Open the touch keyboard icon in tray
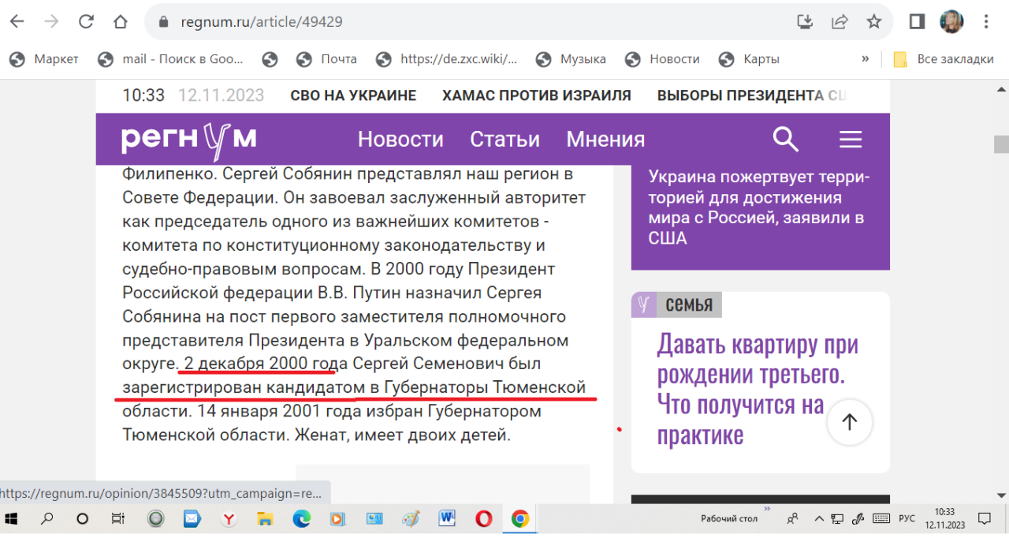 click(x=881, y=518)
